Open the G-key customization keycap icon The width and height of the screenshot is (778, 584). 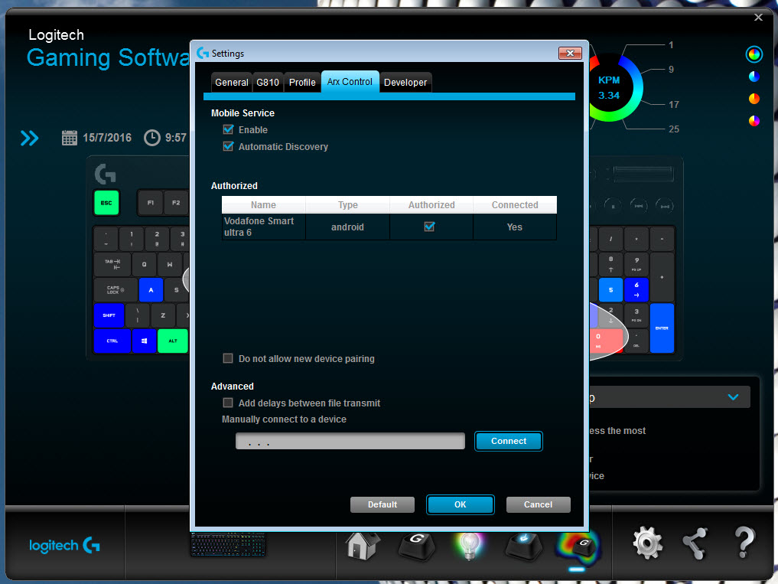point(417,546)
